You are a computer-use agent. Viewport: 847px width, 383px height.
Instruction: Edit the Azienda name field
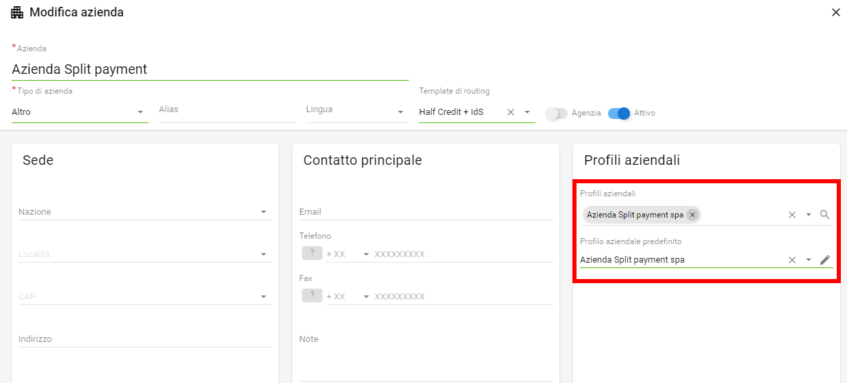point(210,69)
